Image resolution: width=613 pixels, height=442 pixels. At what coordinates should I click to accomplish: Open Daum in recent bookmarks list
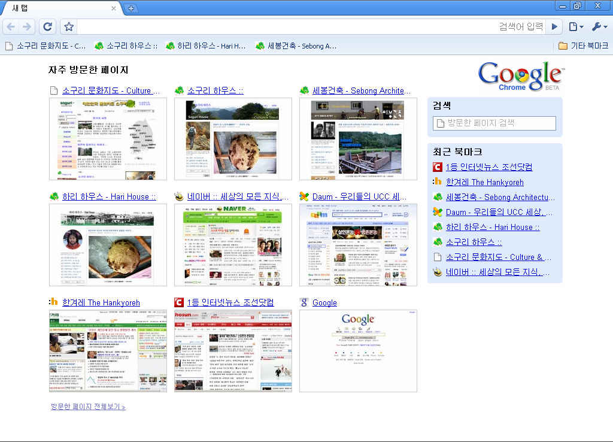500,213
